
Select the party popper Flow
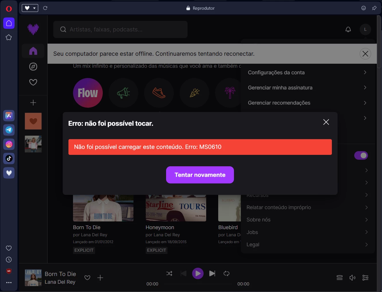pos(194,93)
